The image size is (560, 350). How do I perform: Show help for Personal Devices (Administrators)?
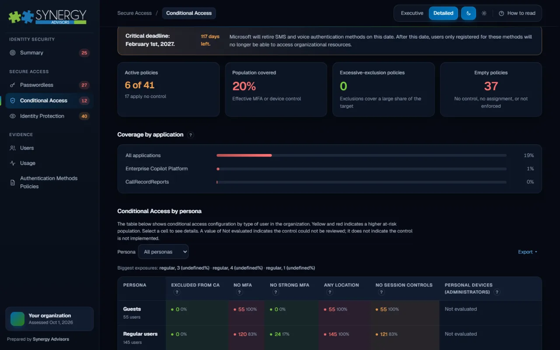tap(497, 292)
